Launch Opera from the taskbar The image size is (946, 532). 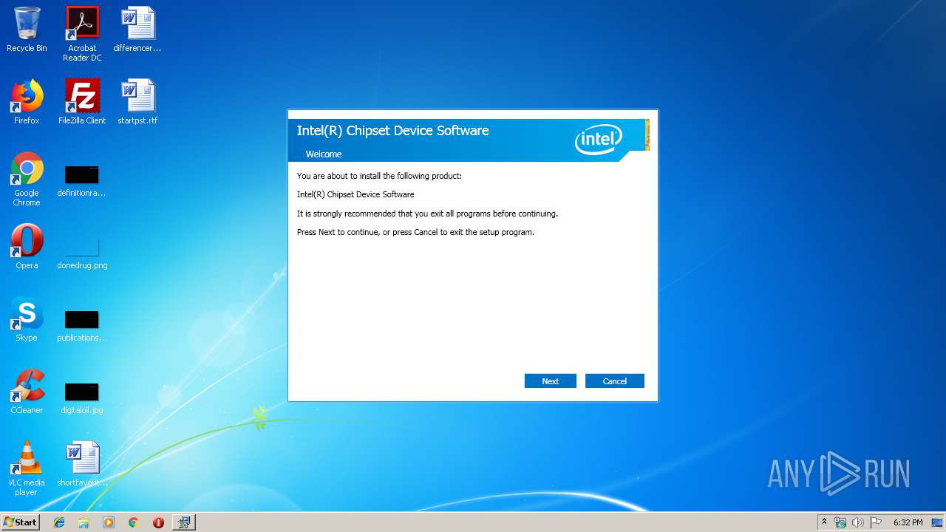pos(158,522)
